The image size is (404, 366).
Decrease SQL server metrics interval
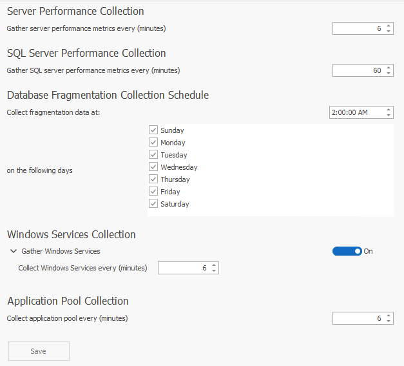tap(389, 74)
